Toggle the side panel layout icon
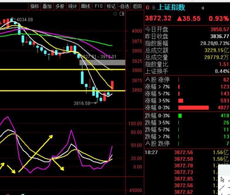This screenshot has width=230, height=195. (x=122, y=14)
